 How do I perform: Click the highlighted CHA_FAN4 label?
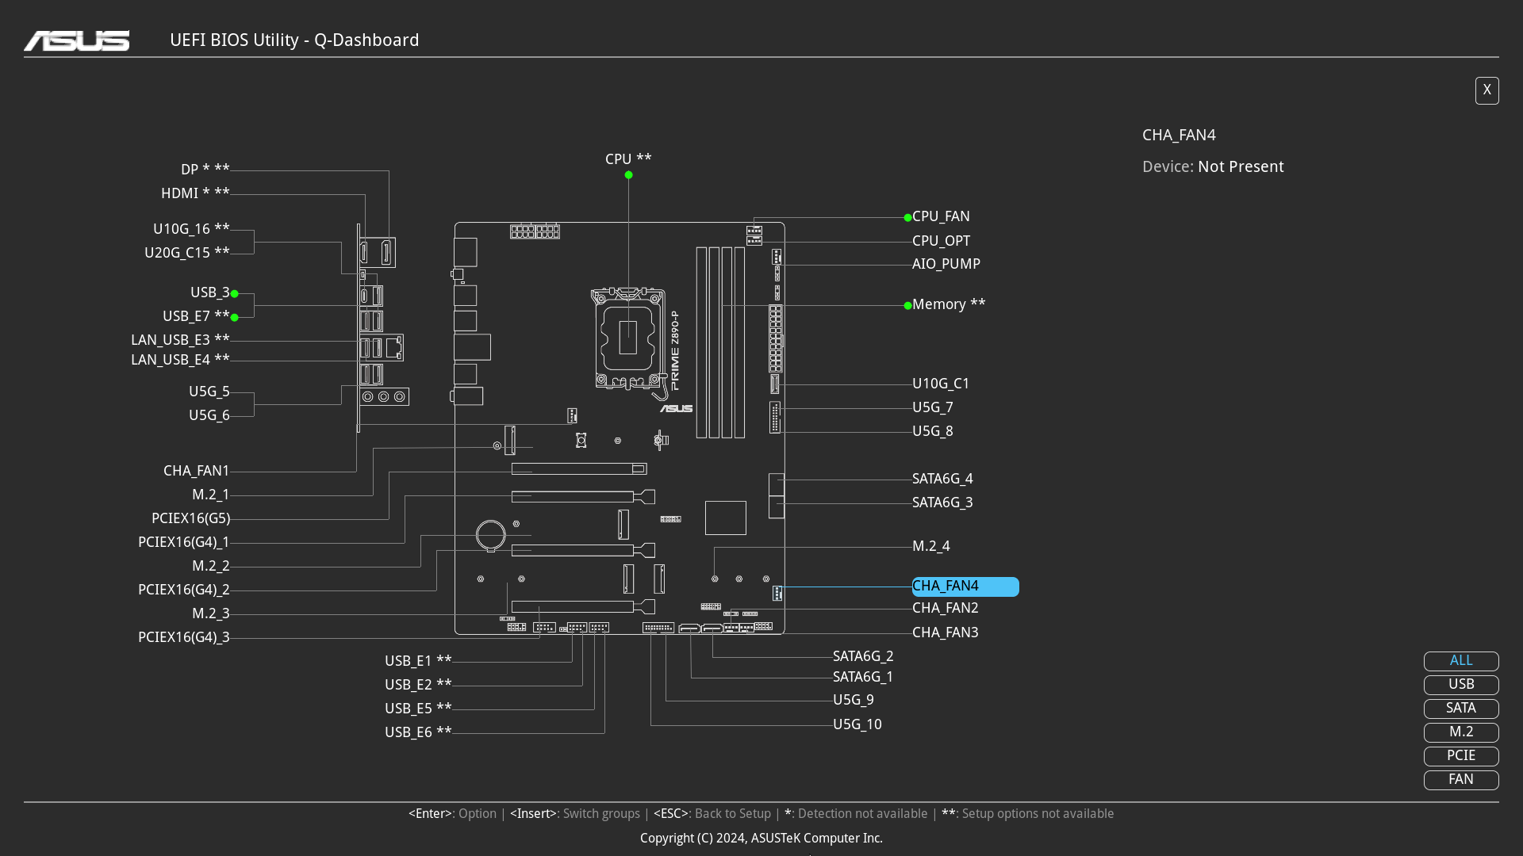[965, 587]
